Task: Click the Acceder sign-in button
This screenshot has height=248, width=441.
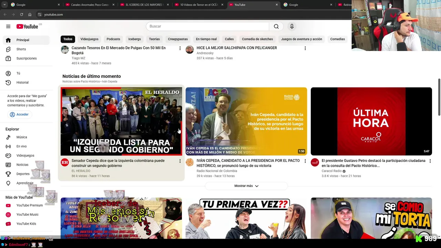Action: (19, 114)
